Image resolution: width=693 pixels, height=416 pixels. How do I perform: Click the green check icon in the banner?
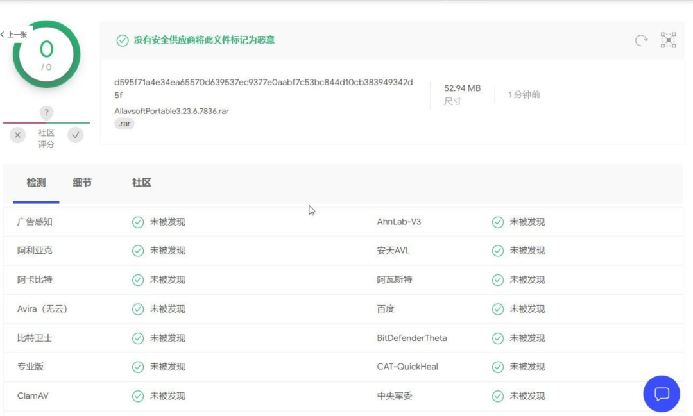[x=121, y=40]
